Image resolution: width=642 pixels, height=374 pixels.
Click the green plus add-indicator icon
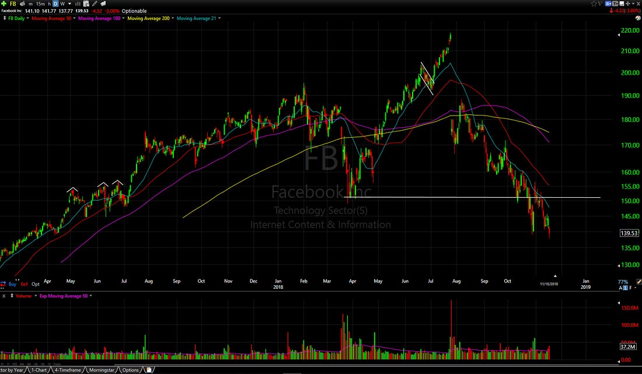click(4, 4)
